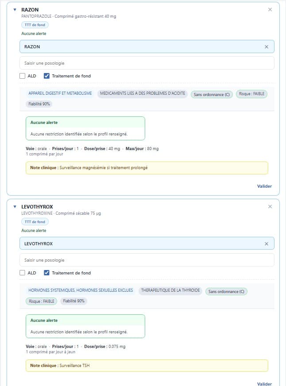
Task: Click the Surveillance TSH clinical note
Action: 147,366
